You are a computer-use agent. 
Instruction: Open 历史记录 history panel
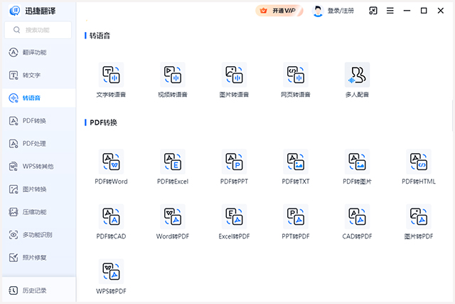[x=39, y=290]
